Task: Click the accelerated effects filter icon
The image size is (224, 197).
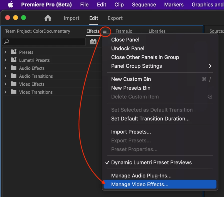Action: coord(93,41)
